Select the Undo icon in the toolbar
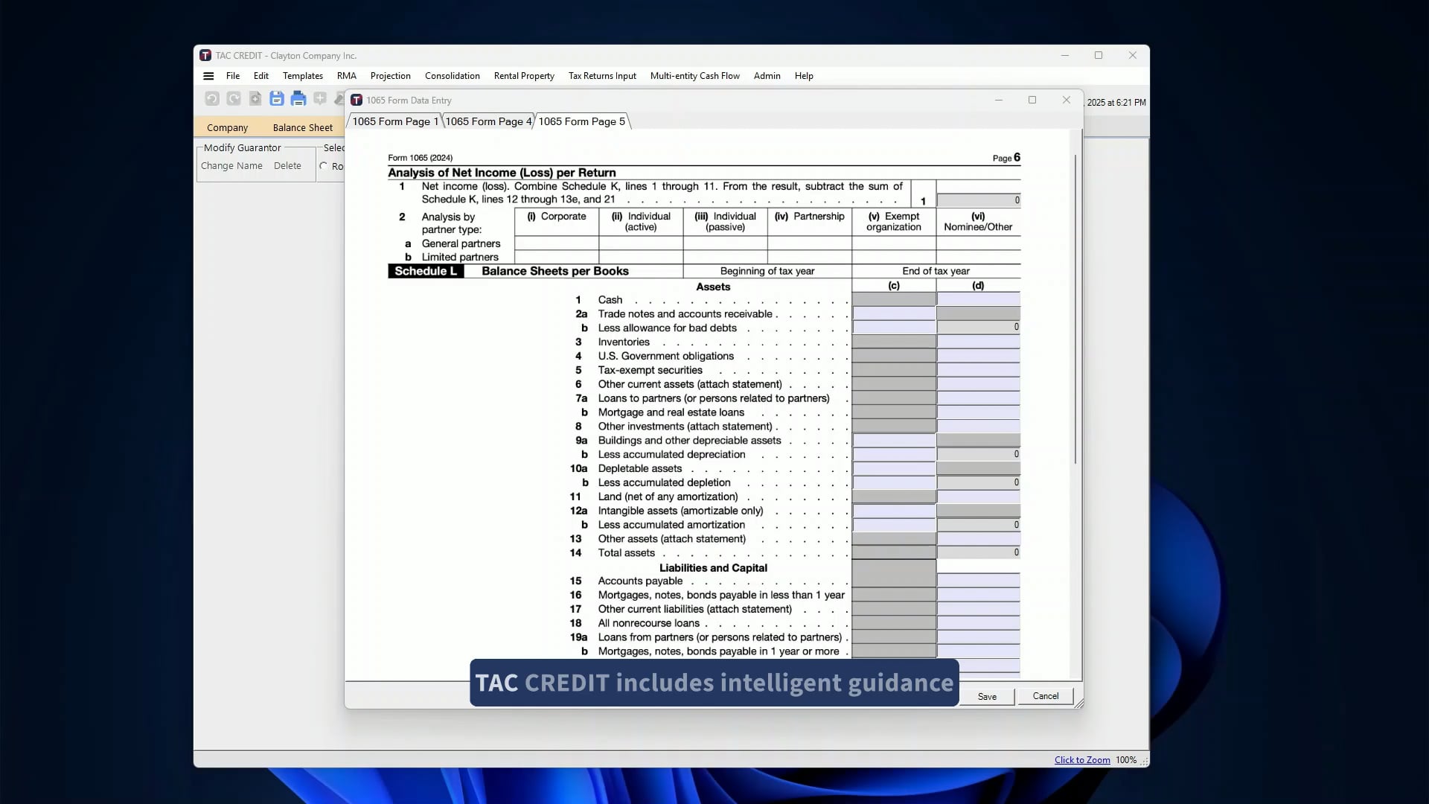 [212, 98]
